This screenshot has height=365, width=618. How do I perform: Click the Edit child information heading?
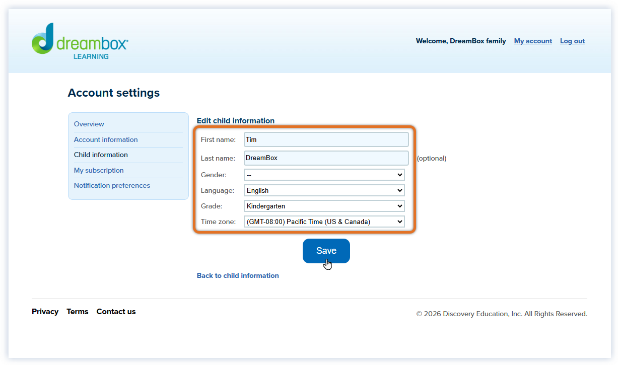pyautogui.click(x=236, y=120)
